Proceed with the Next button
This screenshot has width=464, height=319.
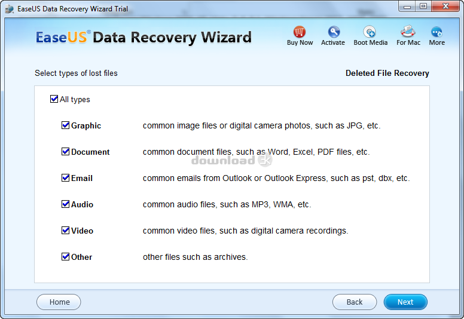[x=405, y=302]
